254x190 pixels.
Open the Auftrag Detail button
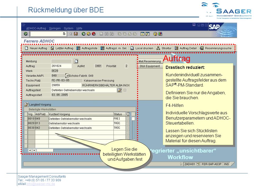[186, 48]
